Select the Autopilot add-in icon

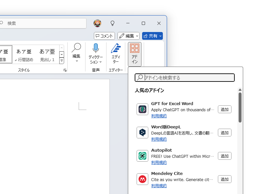[x=142, y=156]
